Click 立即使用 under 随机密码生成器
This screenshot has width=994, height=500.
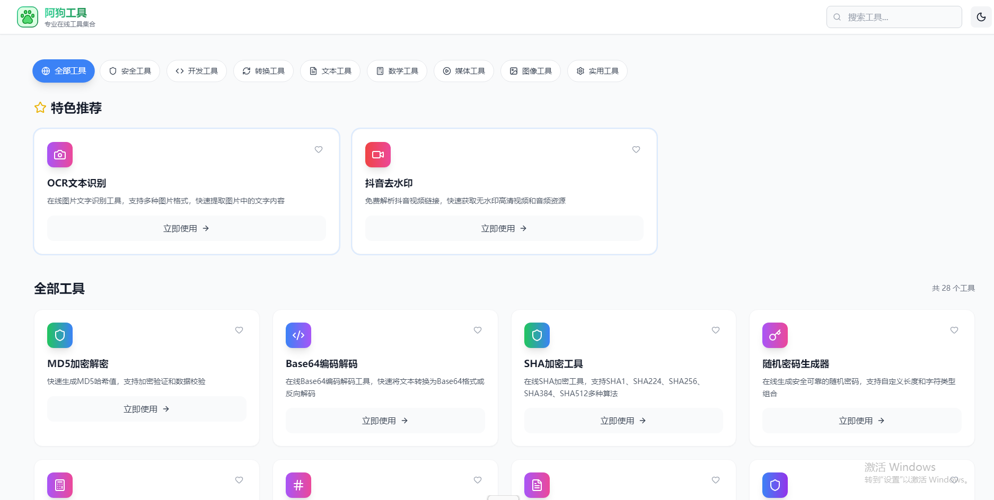tap(861, 420)
